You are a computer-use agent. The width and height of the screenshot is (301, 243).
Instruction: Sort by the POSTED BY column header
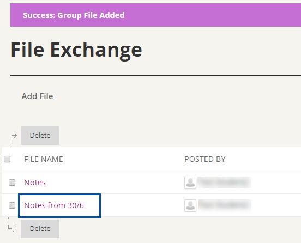[205, 159]
